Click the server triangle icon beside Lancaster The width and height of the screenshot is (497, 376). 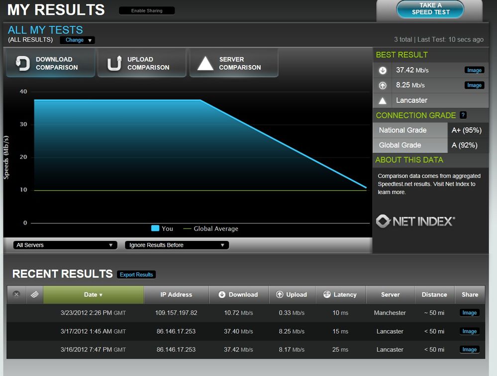383,101
